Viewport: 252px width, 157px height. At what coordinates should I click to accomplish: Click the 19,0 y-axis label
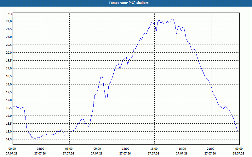[x=9, y=68]
